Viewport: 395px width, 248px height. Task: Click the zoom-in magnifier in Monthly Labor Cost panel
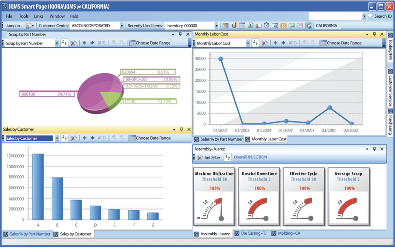pos(305,43)
